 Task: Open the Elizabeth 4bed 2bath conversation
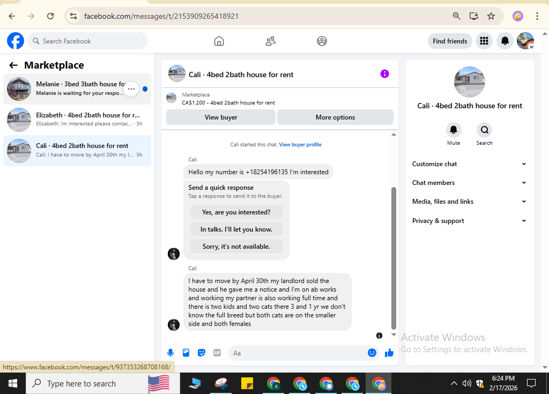coord(77,120)
